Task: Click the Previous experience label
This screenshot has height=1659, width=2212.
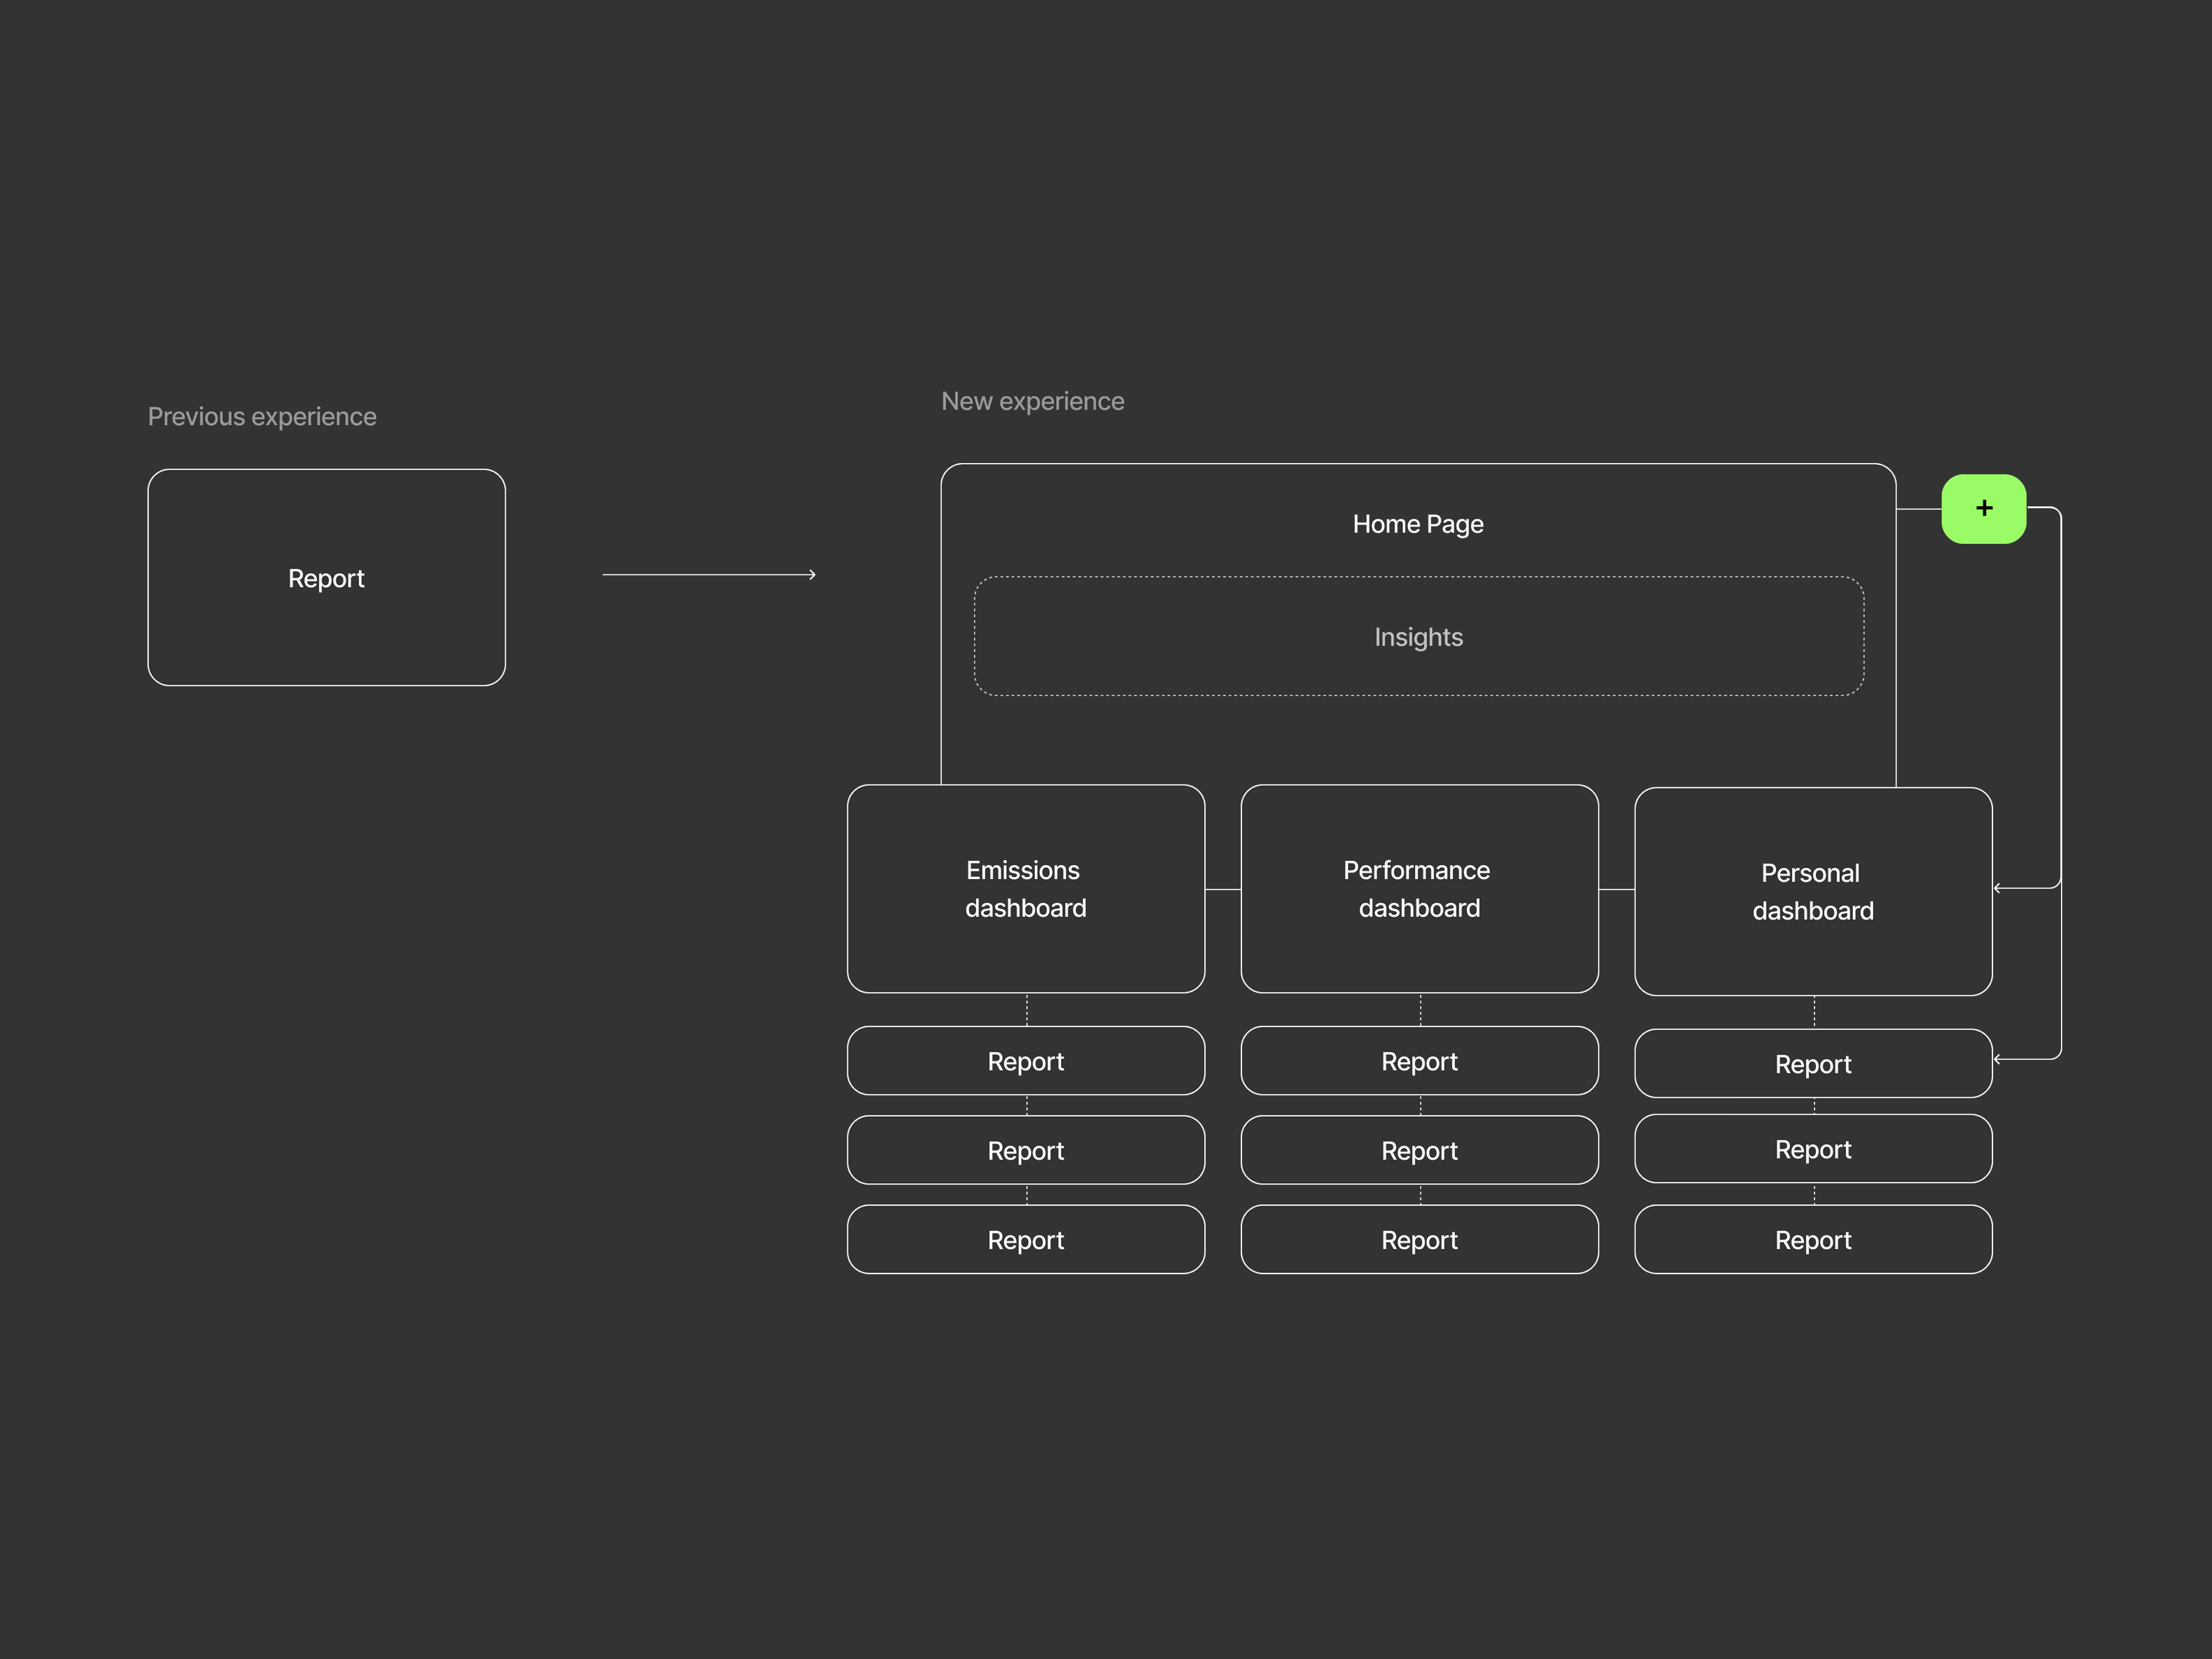Action: [x=262, y=416]
